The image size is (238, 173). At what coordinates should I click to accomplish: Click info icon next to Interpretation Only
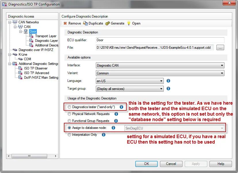[104, 135]
